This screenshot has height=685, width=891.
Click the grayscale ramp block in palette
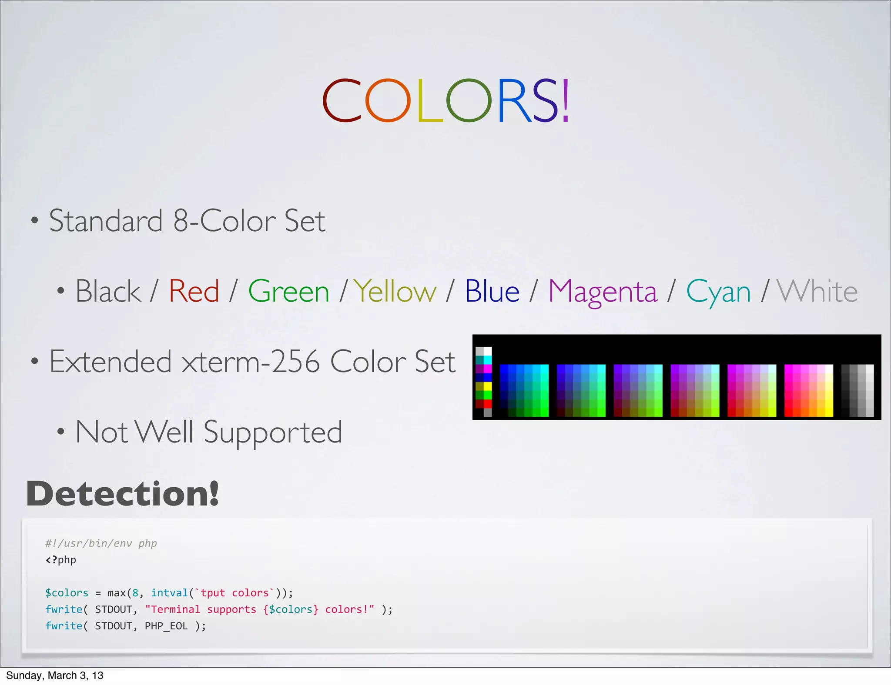[x=858, y=391]
